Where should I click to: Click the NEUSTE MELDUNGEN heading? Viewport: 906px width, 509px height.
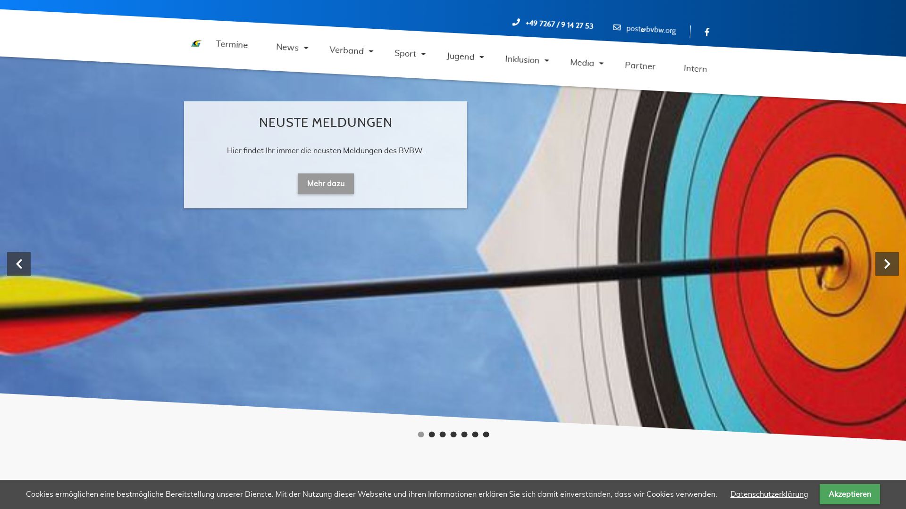tap(326, 123)
